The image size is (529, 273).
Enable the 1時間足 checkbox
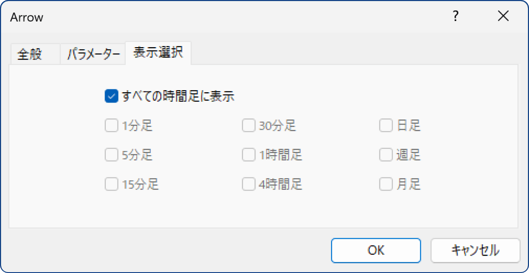(x=249, y=155)
